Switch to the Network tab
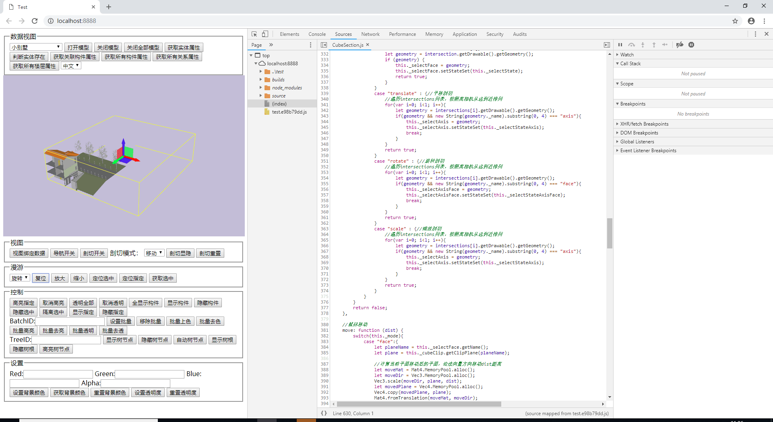The image size is (773, 422). coord(370,34)
